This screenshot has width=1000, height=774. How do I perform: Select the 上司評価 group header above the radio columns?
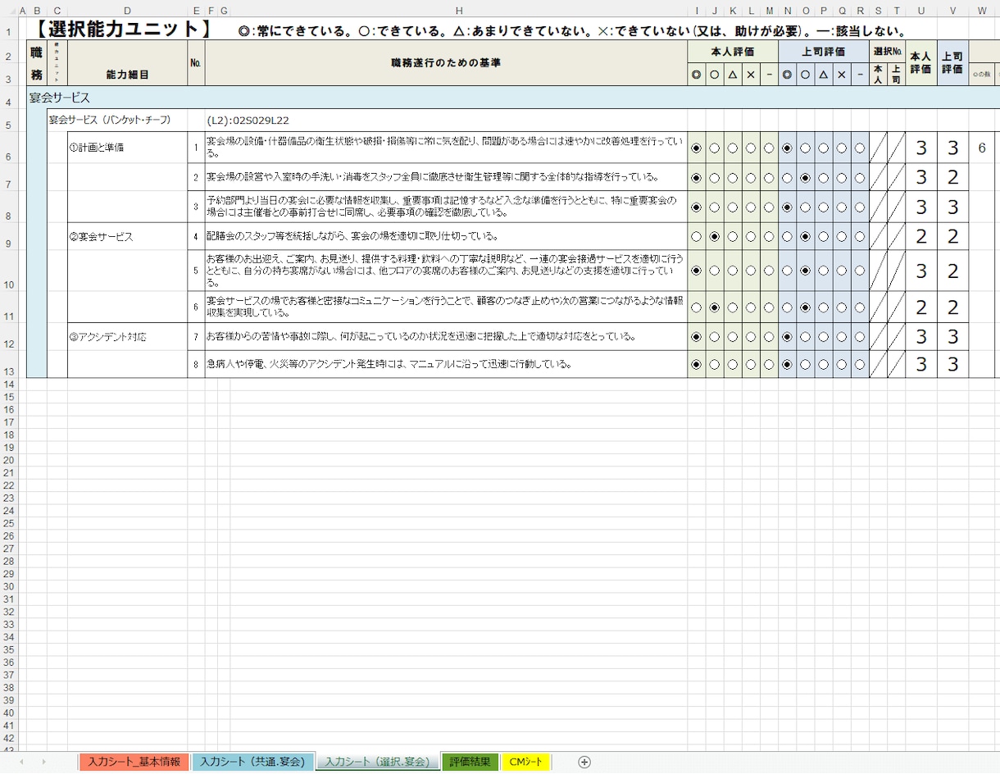click(823, 52)
